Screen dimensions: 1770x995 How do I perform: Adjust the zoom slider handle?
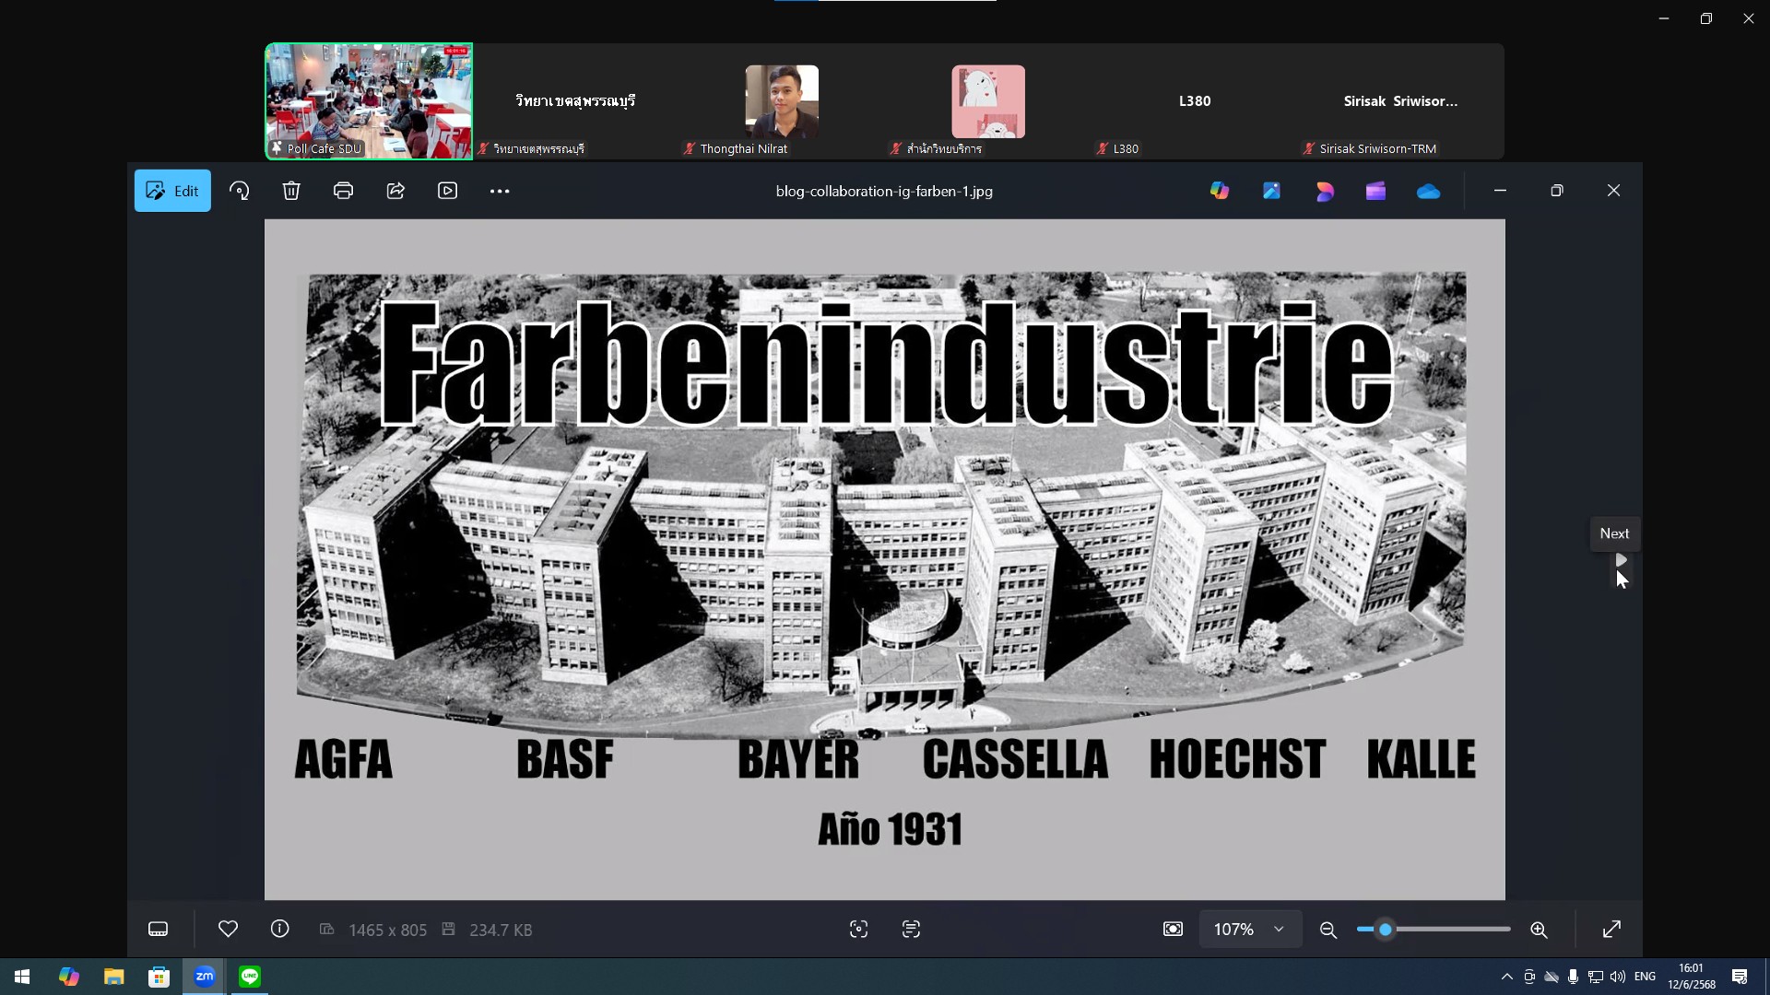tap(1385, 930)
